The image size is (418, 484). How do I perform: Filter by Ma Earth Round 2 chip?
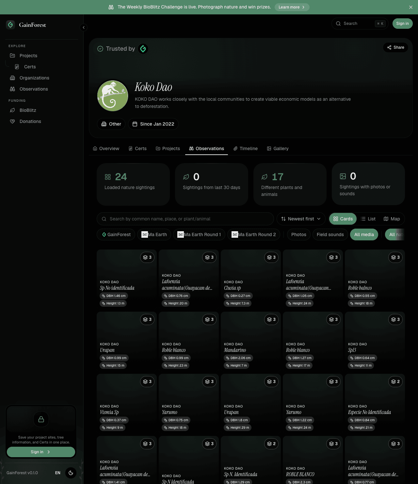[254, 234]
